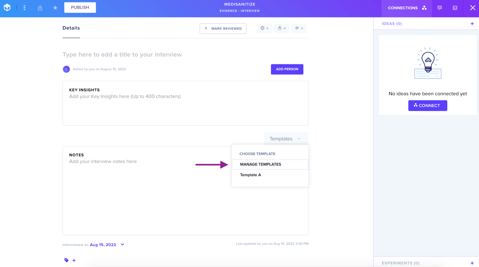This screenshot has width=479, height=267.
Task: Select Manage Templates from the menu
Action: click(x=270, y=164)
